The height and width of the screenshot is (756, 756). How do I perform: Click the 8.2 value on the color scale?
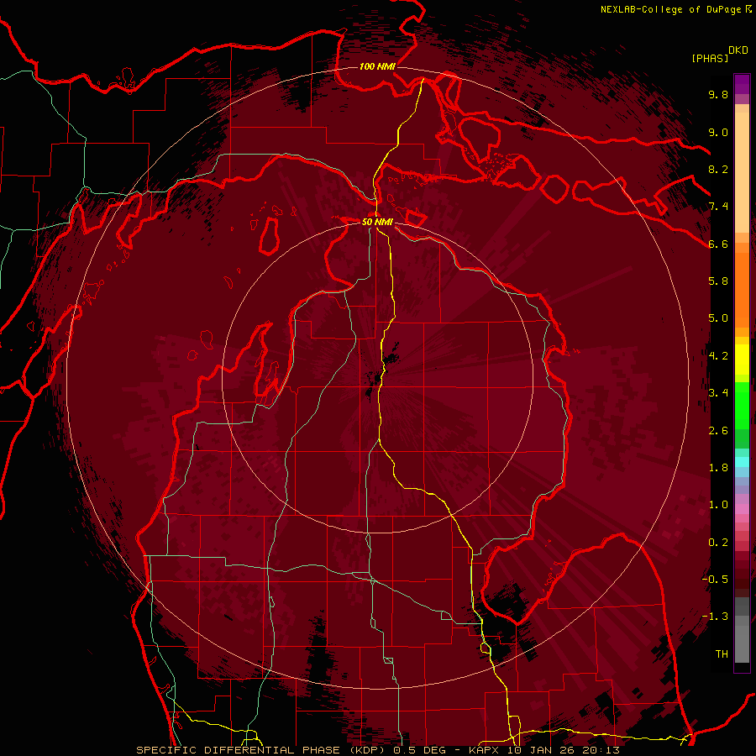point(718,169)
